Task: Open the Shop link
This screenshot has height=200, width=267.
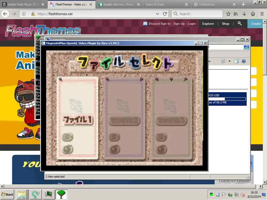Action: pyautogui.click(x=226, y=24)
